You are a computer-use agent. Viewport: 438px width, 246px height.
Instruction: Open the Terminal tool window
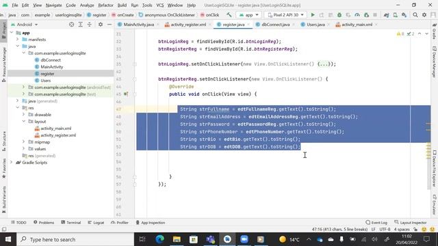tap(71, 222)
